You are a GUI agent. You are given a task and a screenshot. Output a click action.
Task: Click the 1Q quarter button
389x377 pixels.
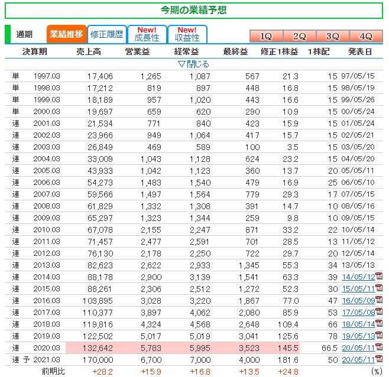pos(266,35)
